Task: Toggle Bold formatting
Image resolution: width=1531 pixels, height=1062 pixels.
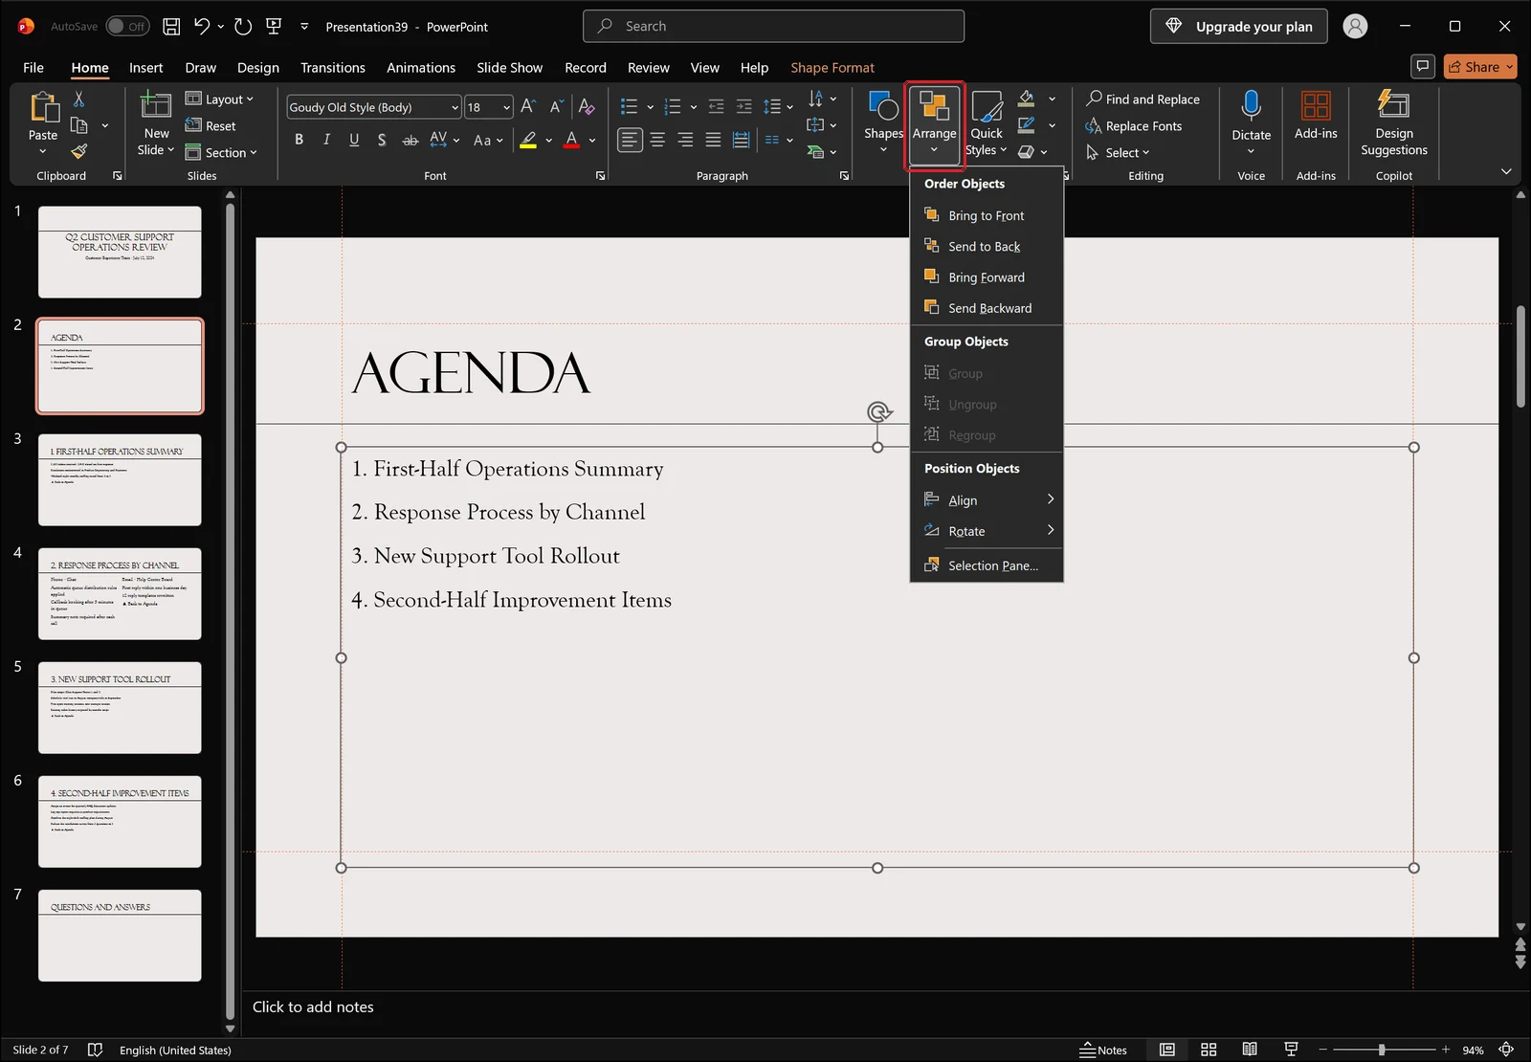Action: [x=299, y=140]
